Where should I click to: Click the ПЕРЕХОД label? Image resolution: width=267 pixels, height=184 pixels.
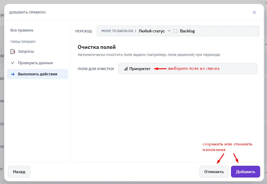83,31
